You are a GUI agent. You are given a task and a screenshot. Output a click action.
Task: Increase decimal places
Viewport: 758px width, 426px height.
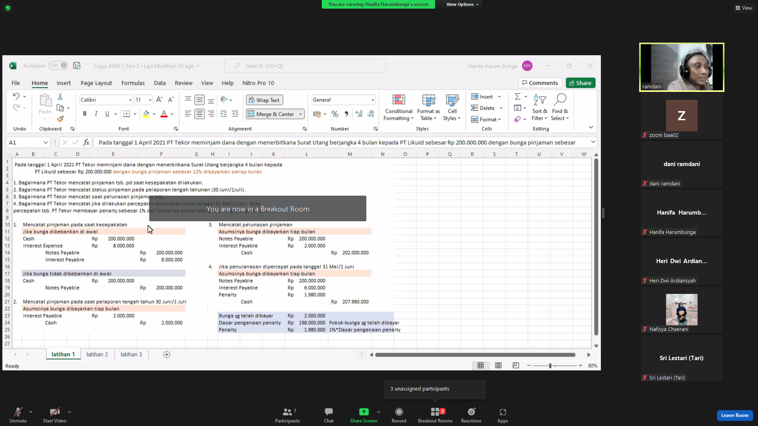pos(359,114)
